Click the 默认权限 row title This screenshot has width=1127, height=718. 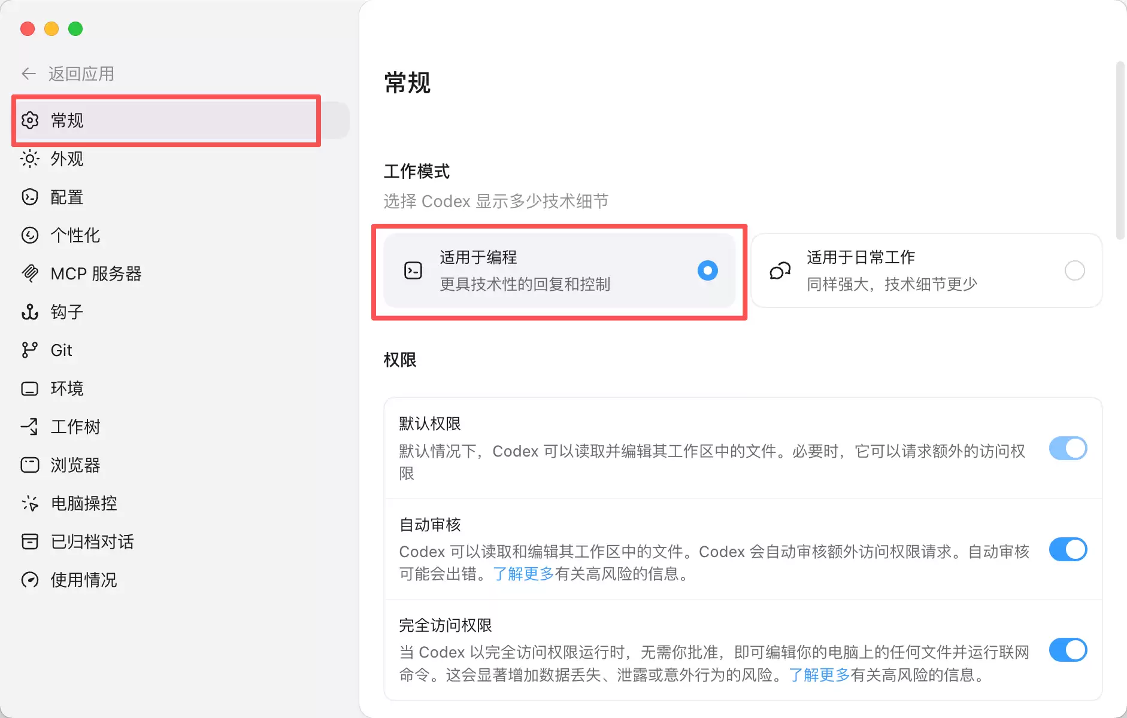tap(430, 424)
